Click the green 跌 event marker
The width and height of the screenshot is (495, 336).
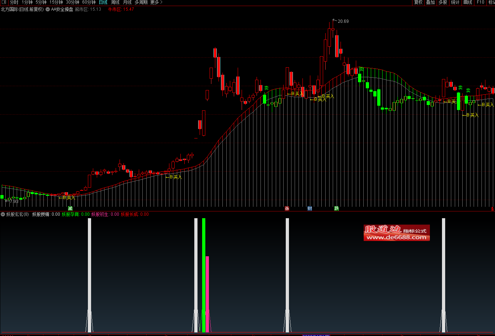(x=336, y=208)
